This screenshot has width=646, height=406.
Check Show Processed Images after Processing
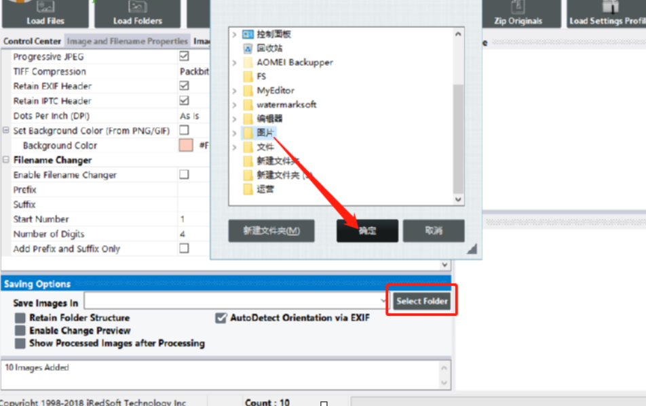(x=20, y=344)
